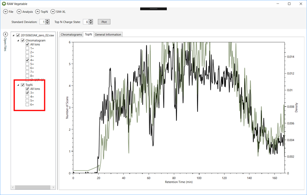The width and height of the screenshot is (307, 195).
Task: Select the TopN tab
Action: [88, 34]
